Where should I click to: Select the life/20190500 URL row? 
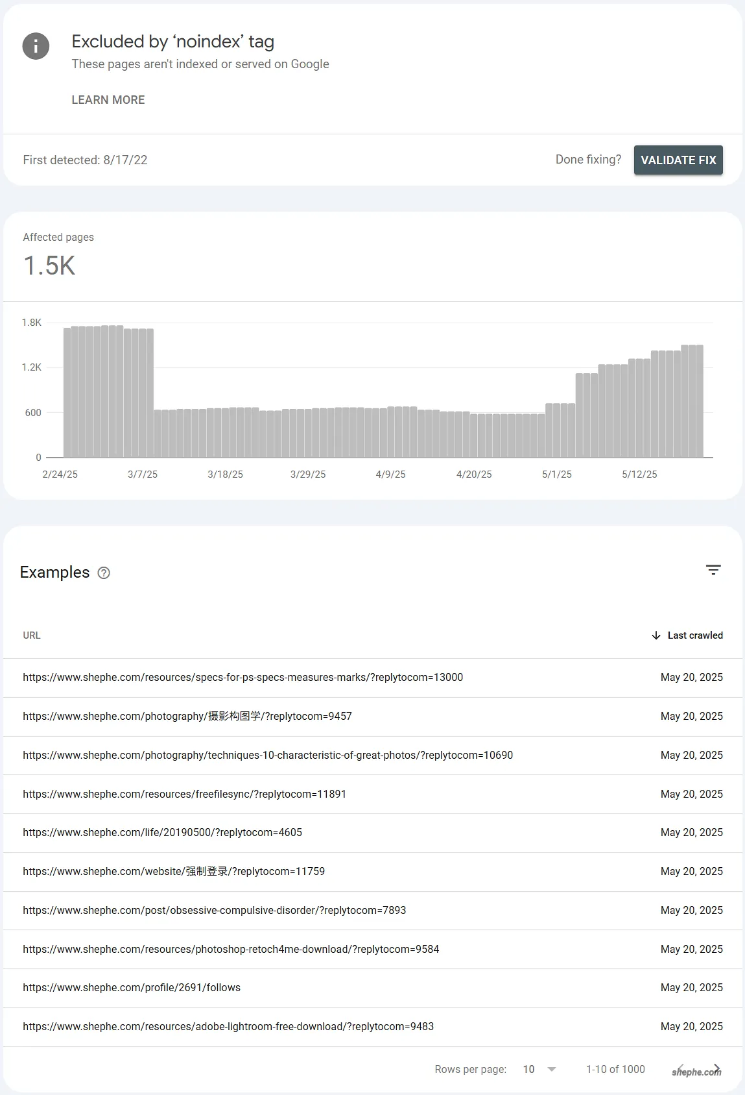coord(162,833)
